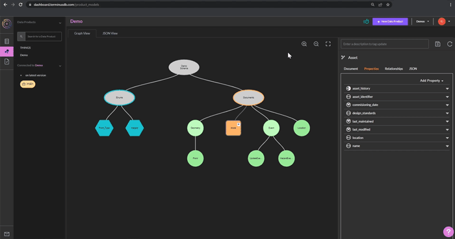Select the data product model sidebar icon
Screen dimensions: 455x239
coord(6,51)
